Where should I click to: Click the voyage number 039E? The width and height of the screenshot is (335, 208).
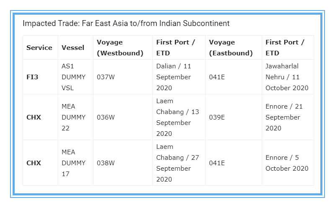(x=217, y=117)
